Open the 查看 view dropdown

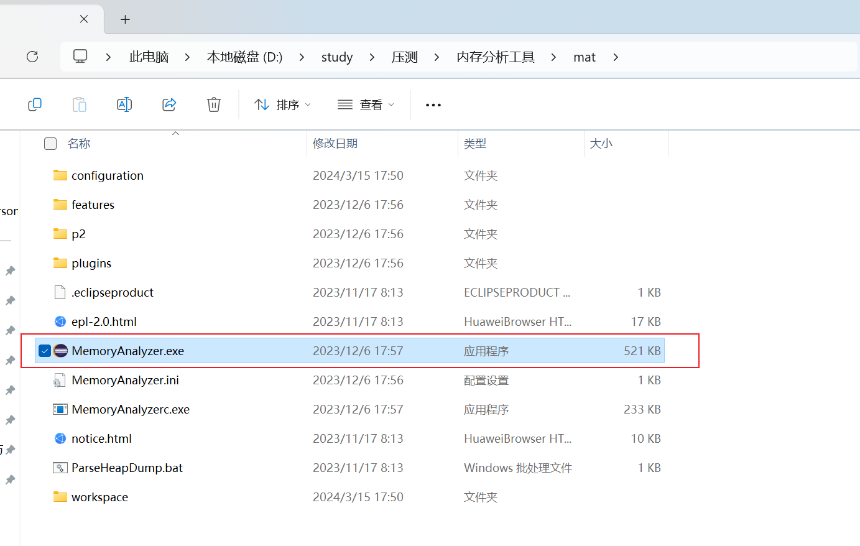tap(366, 105)
